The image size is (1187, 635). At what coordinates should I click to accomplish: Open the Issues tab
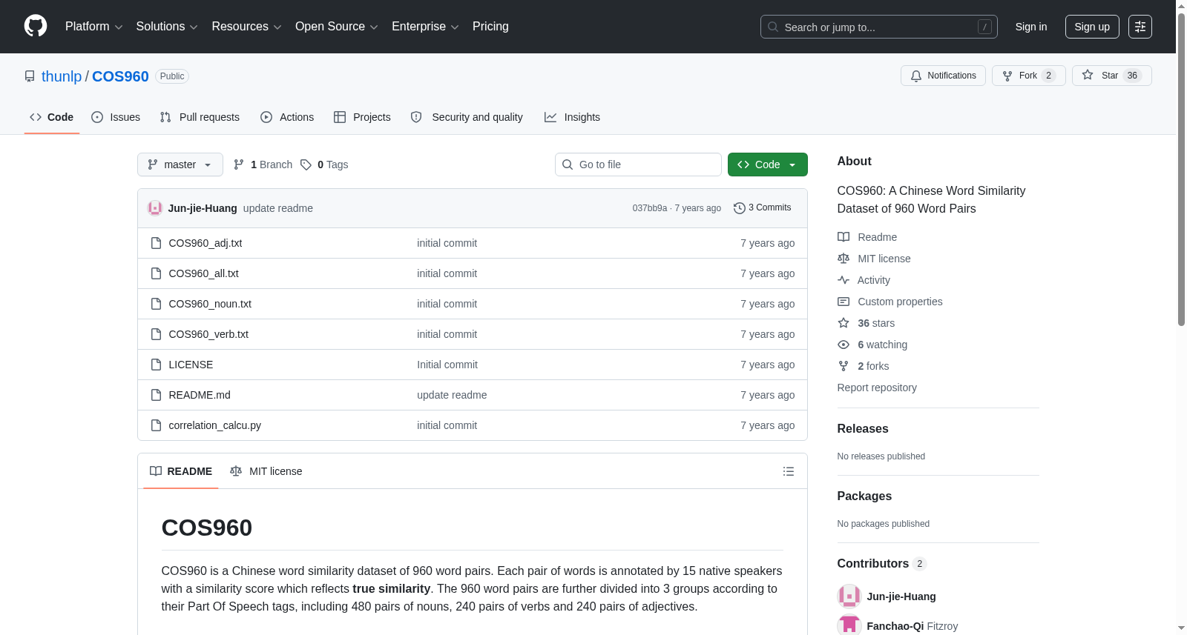click(x=116, y=117)
